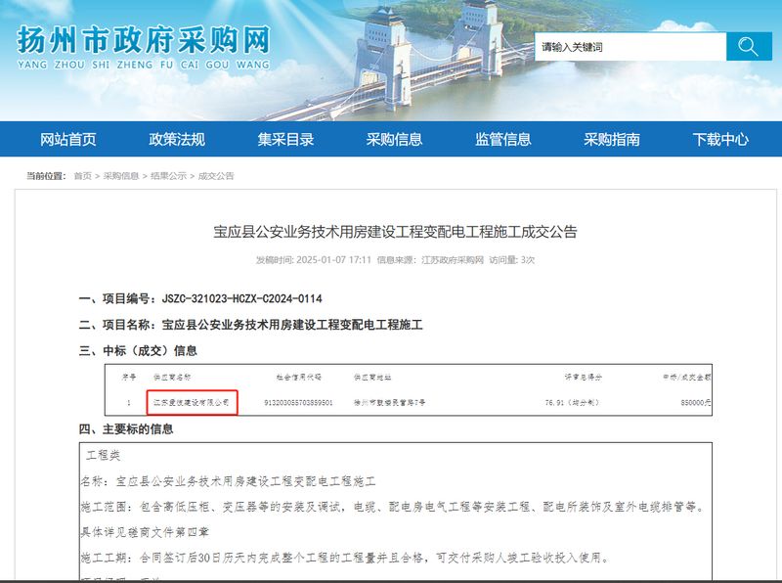Go to 采购指南 in the navigation bar

click(x=612, y=139)
